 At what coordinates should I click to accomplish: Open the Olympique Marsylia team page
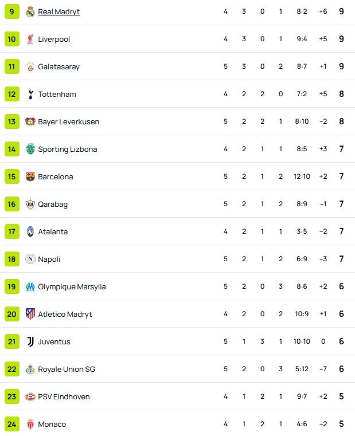[72, 286]
